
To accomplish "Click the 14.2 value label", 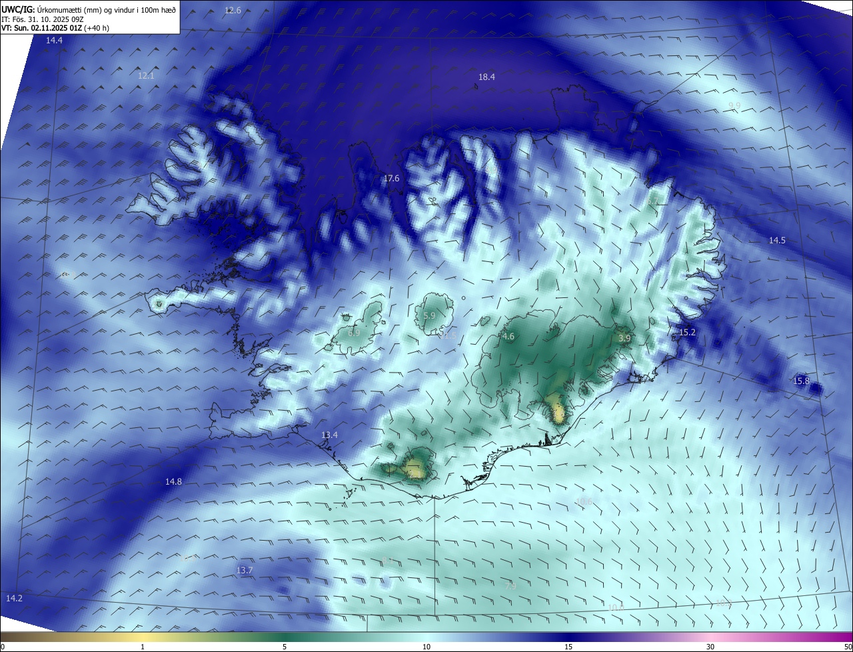I will tap(14, 599).
